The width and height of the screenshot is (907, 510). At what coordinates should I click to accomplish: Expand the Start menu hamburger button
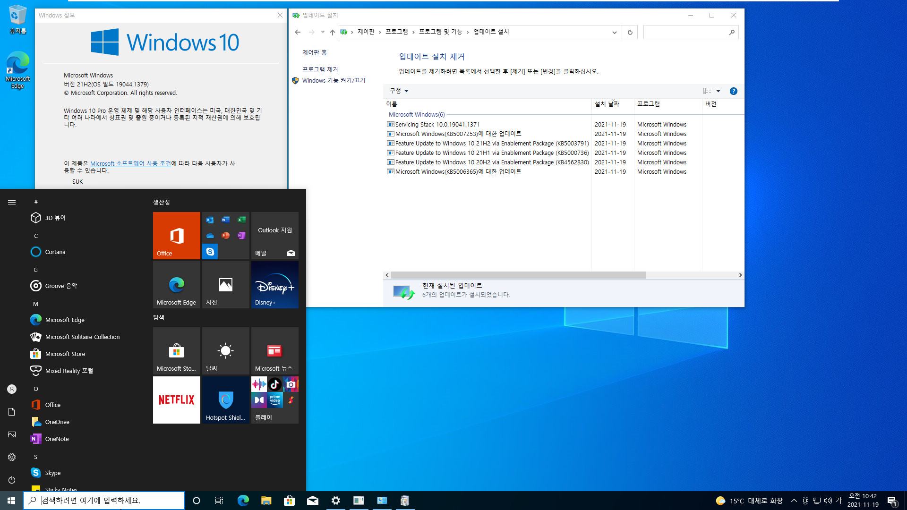[12, 202]
